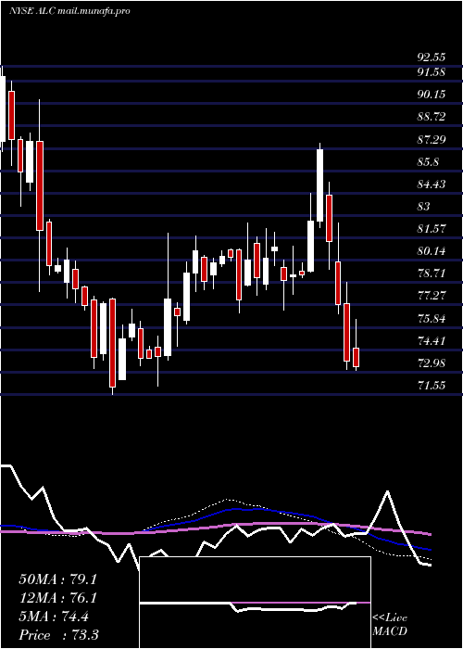Select the 72.98 price axis label

click(x=432, y=363)
